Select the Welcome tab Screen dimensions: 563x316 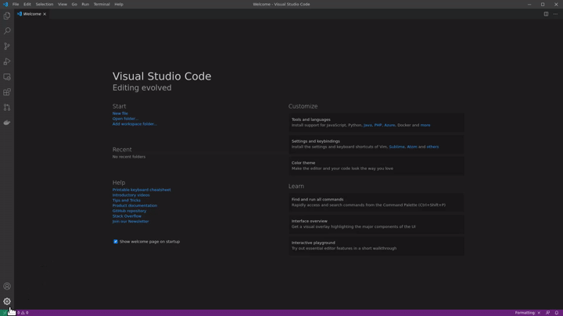point(31,14)
